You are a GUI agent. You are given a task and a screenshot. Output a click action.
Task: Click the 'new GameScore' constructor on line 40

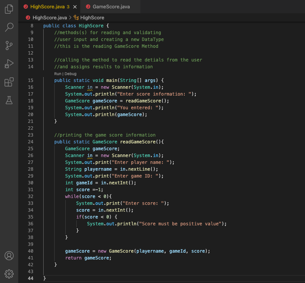click(x=116, y=251)
